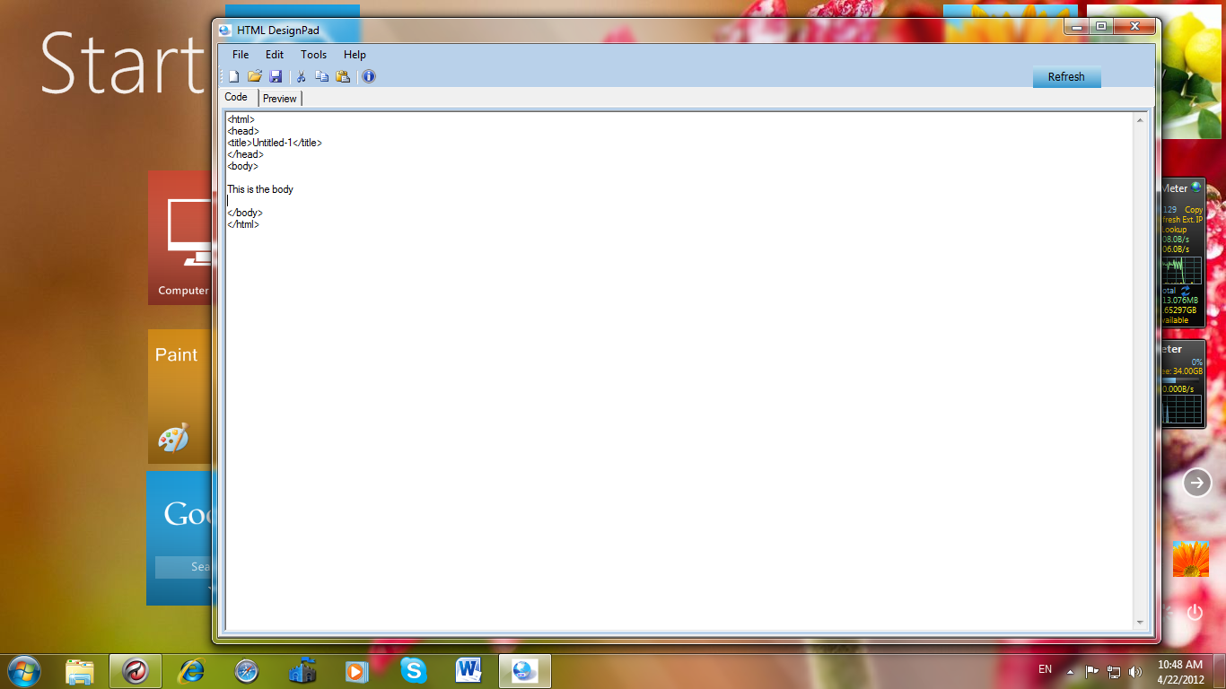
Task: Click the Cut scissors icon
Action: [x=302, y=76]
